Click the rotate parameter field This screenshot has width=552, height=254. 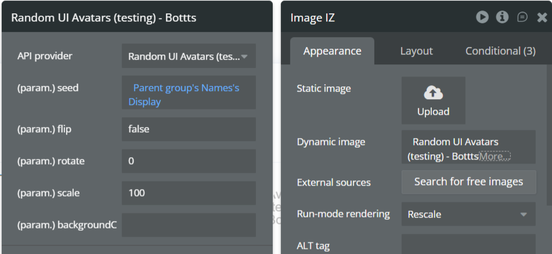[189, 161]
